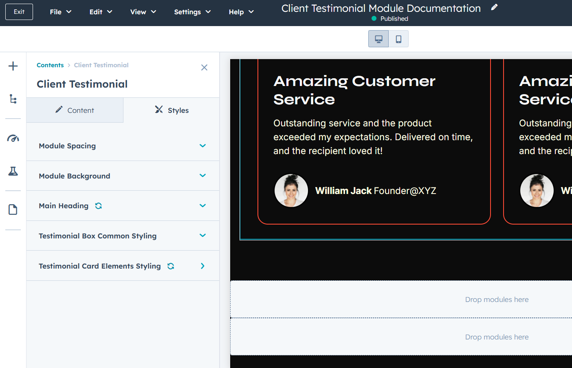Select the Styles tab

(x=172, y=110)
